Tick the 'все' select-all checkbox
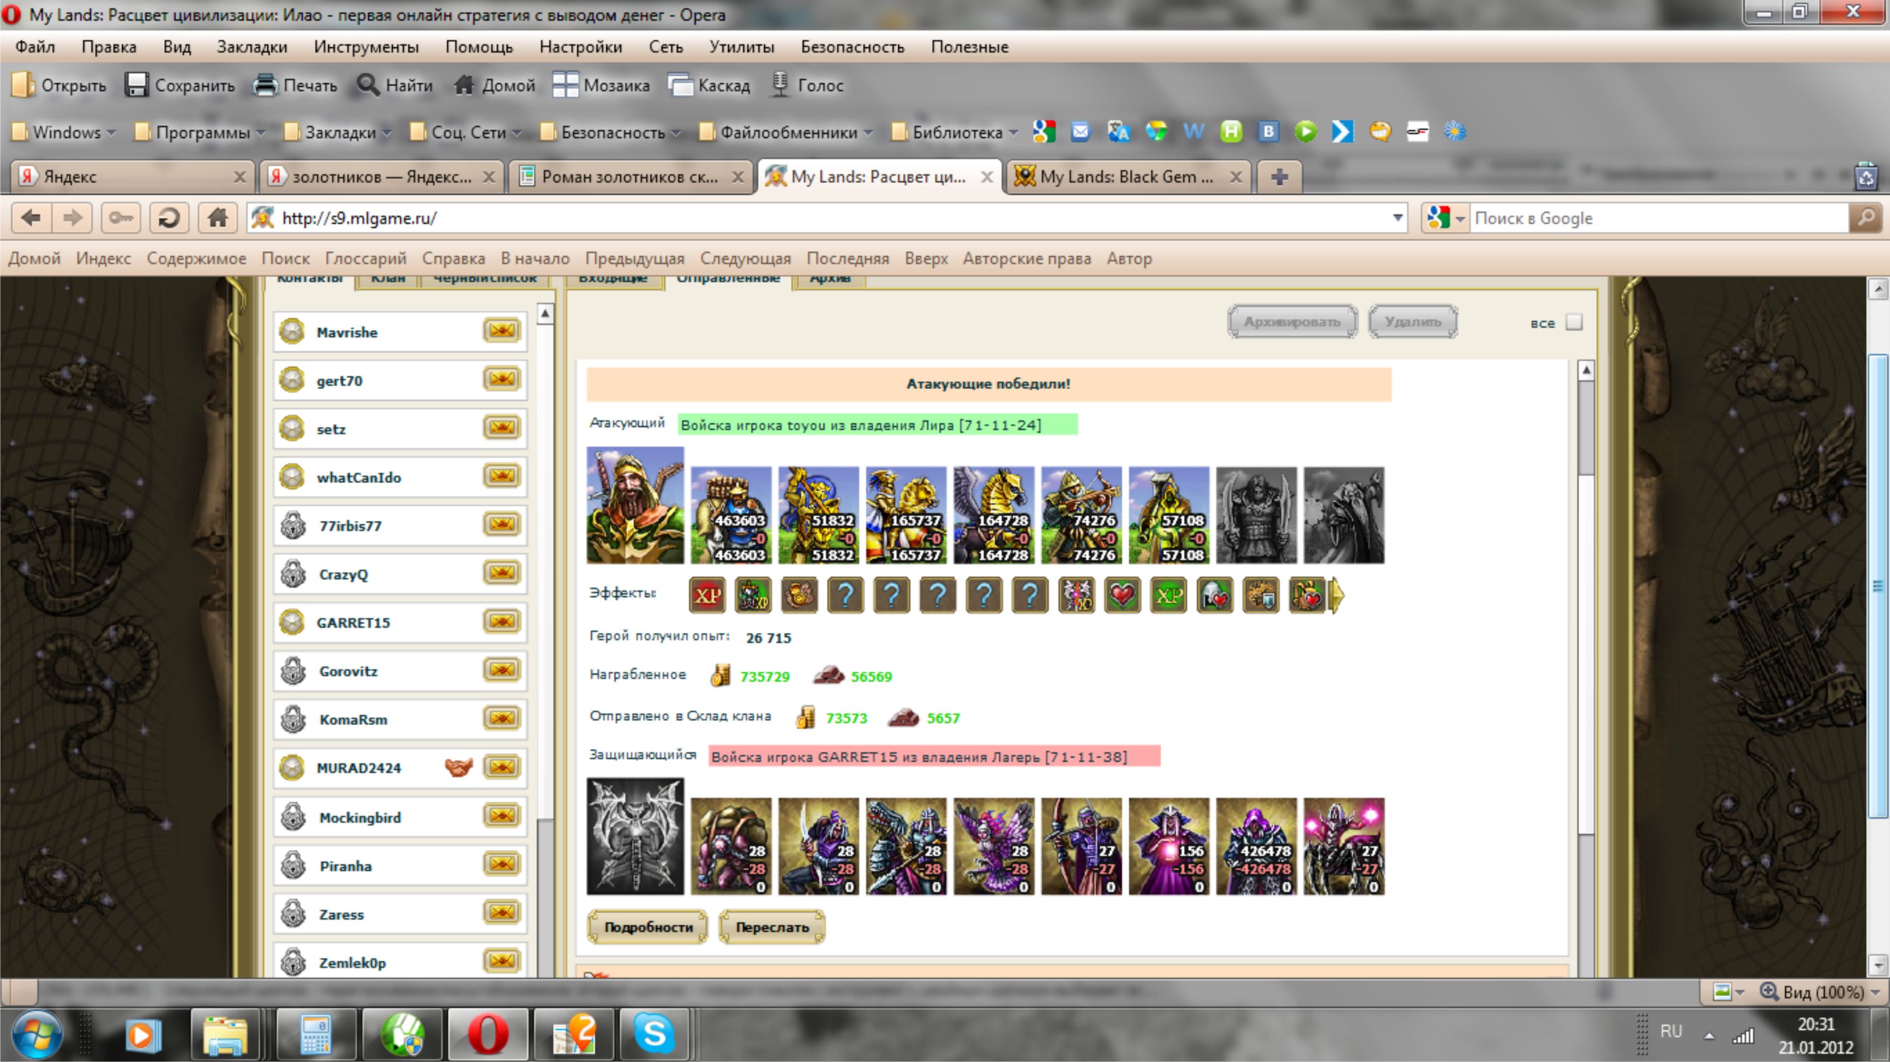This screenshot has height=1062, width=1890. [x=1574, y=323]
